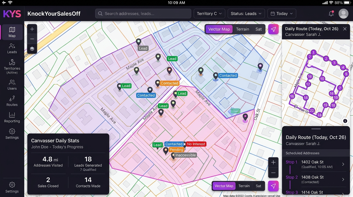Switch to Terrain in the upper map-style switcher
The height and width of the screenshot is (197, 353).
pos(242,29)
